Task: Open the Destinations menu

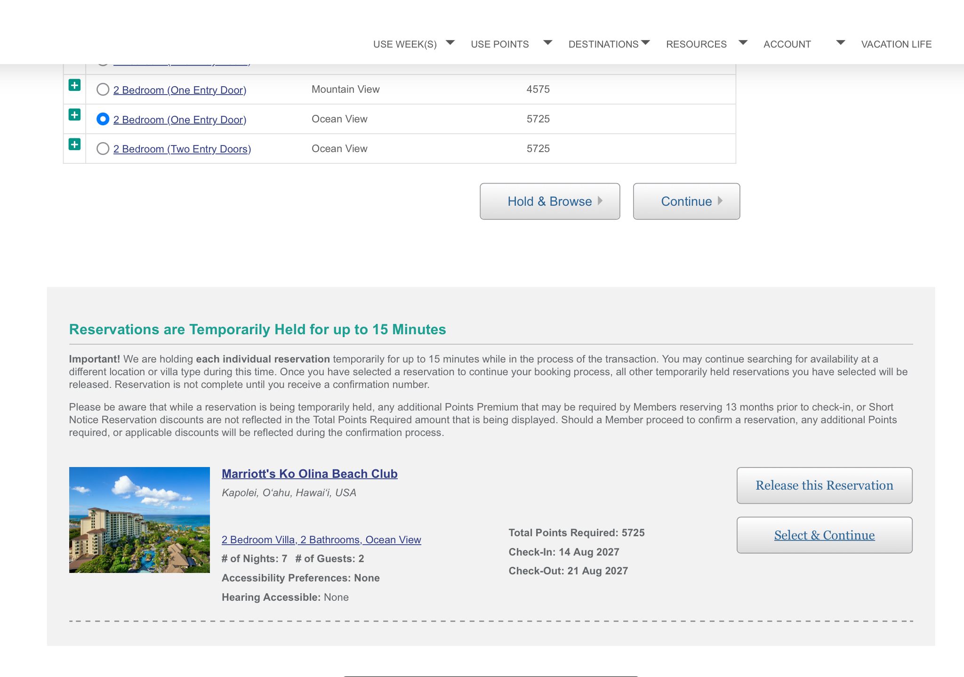Action: (603, 44)
